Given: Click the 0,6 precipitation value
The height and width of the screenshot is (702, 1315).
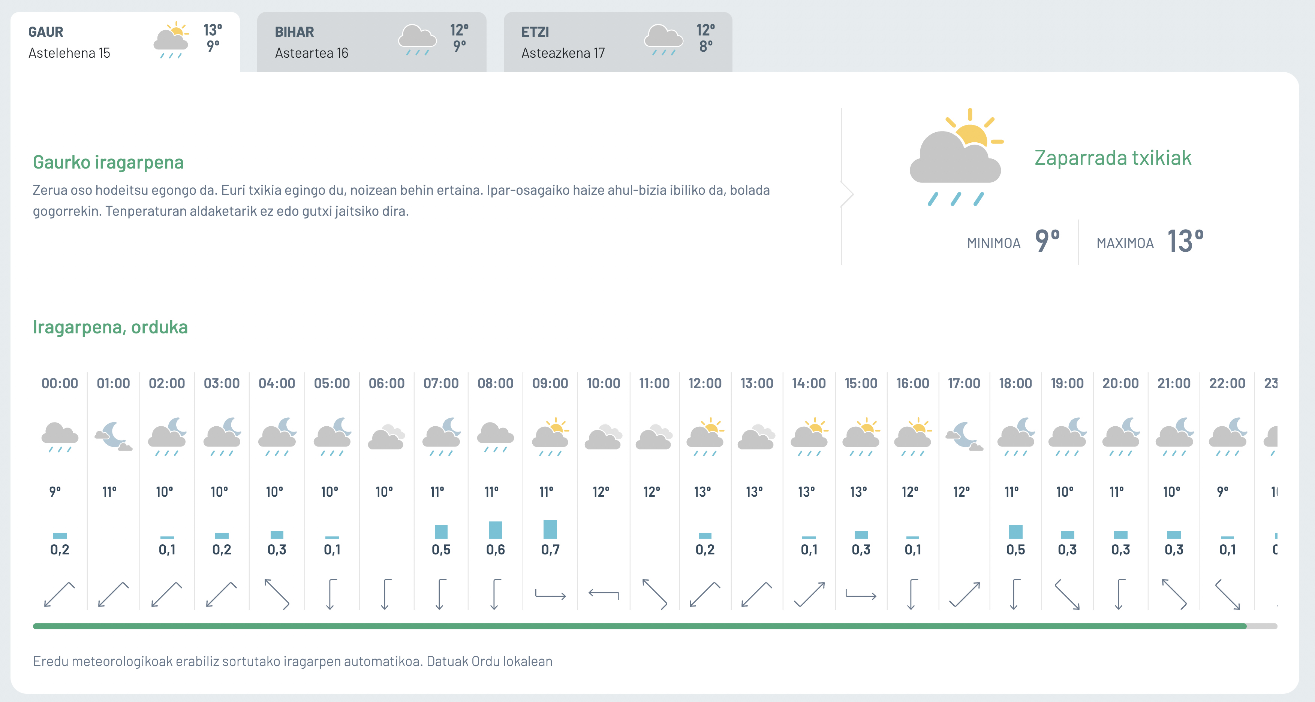Looking at the screenshot, I should (495, 550).
